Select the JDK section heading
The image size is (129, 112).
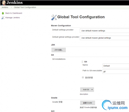coord(53,45)
